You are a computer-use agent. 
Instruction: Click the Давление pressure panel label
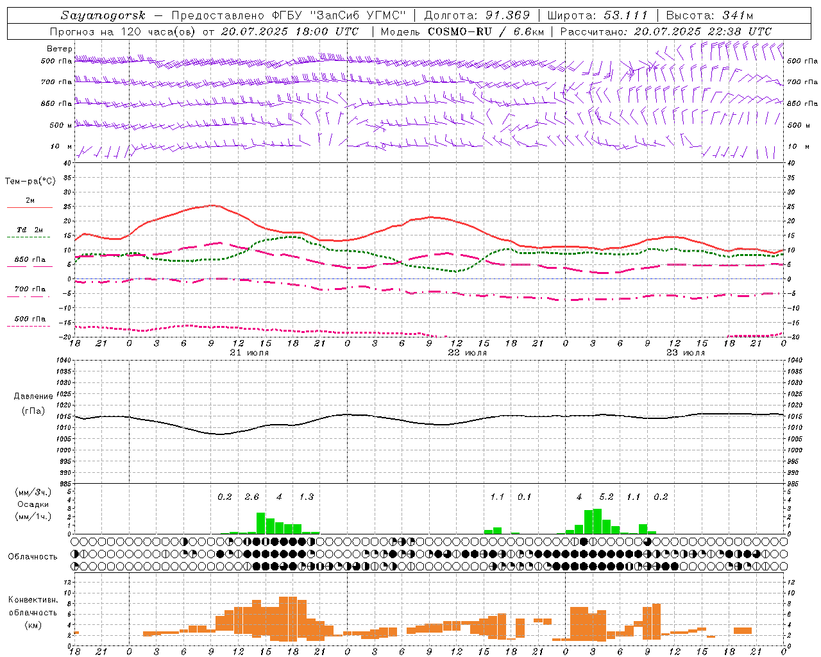[x=33, y=397]
